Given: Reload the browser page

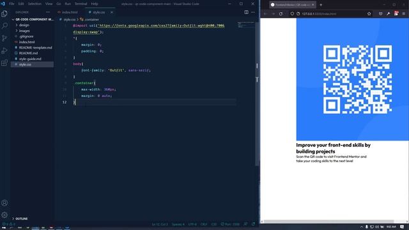Looking at the screenshot, I should pyautogui.click(x=281, y=14).
